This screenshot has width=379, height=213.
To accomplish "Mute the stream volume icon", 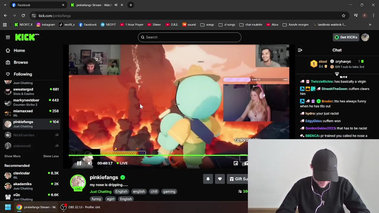I will click(90, 163).
